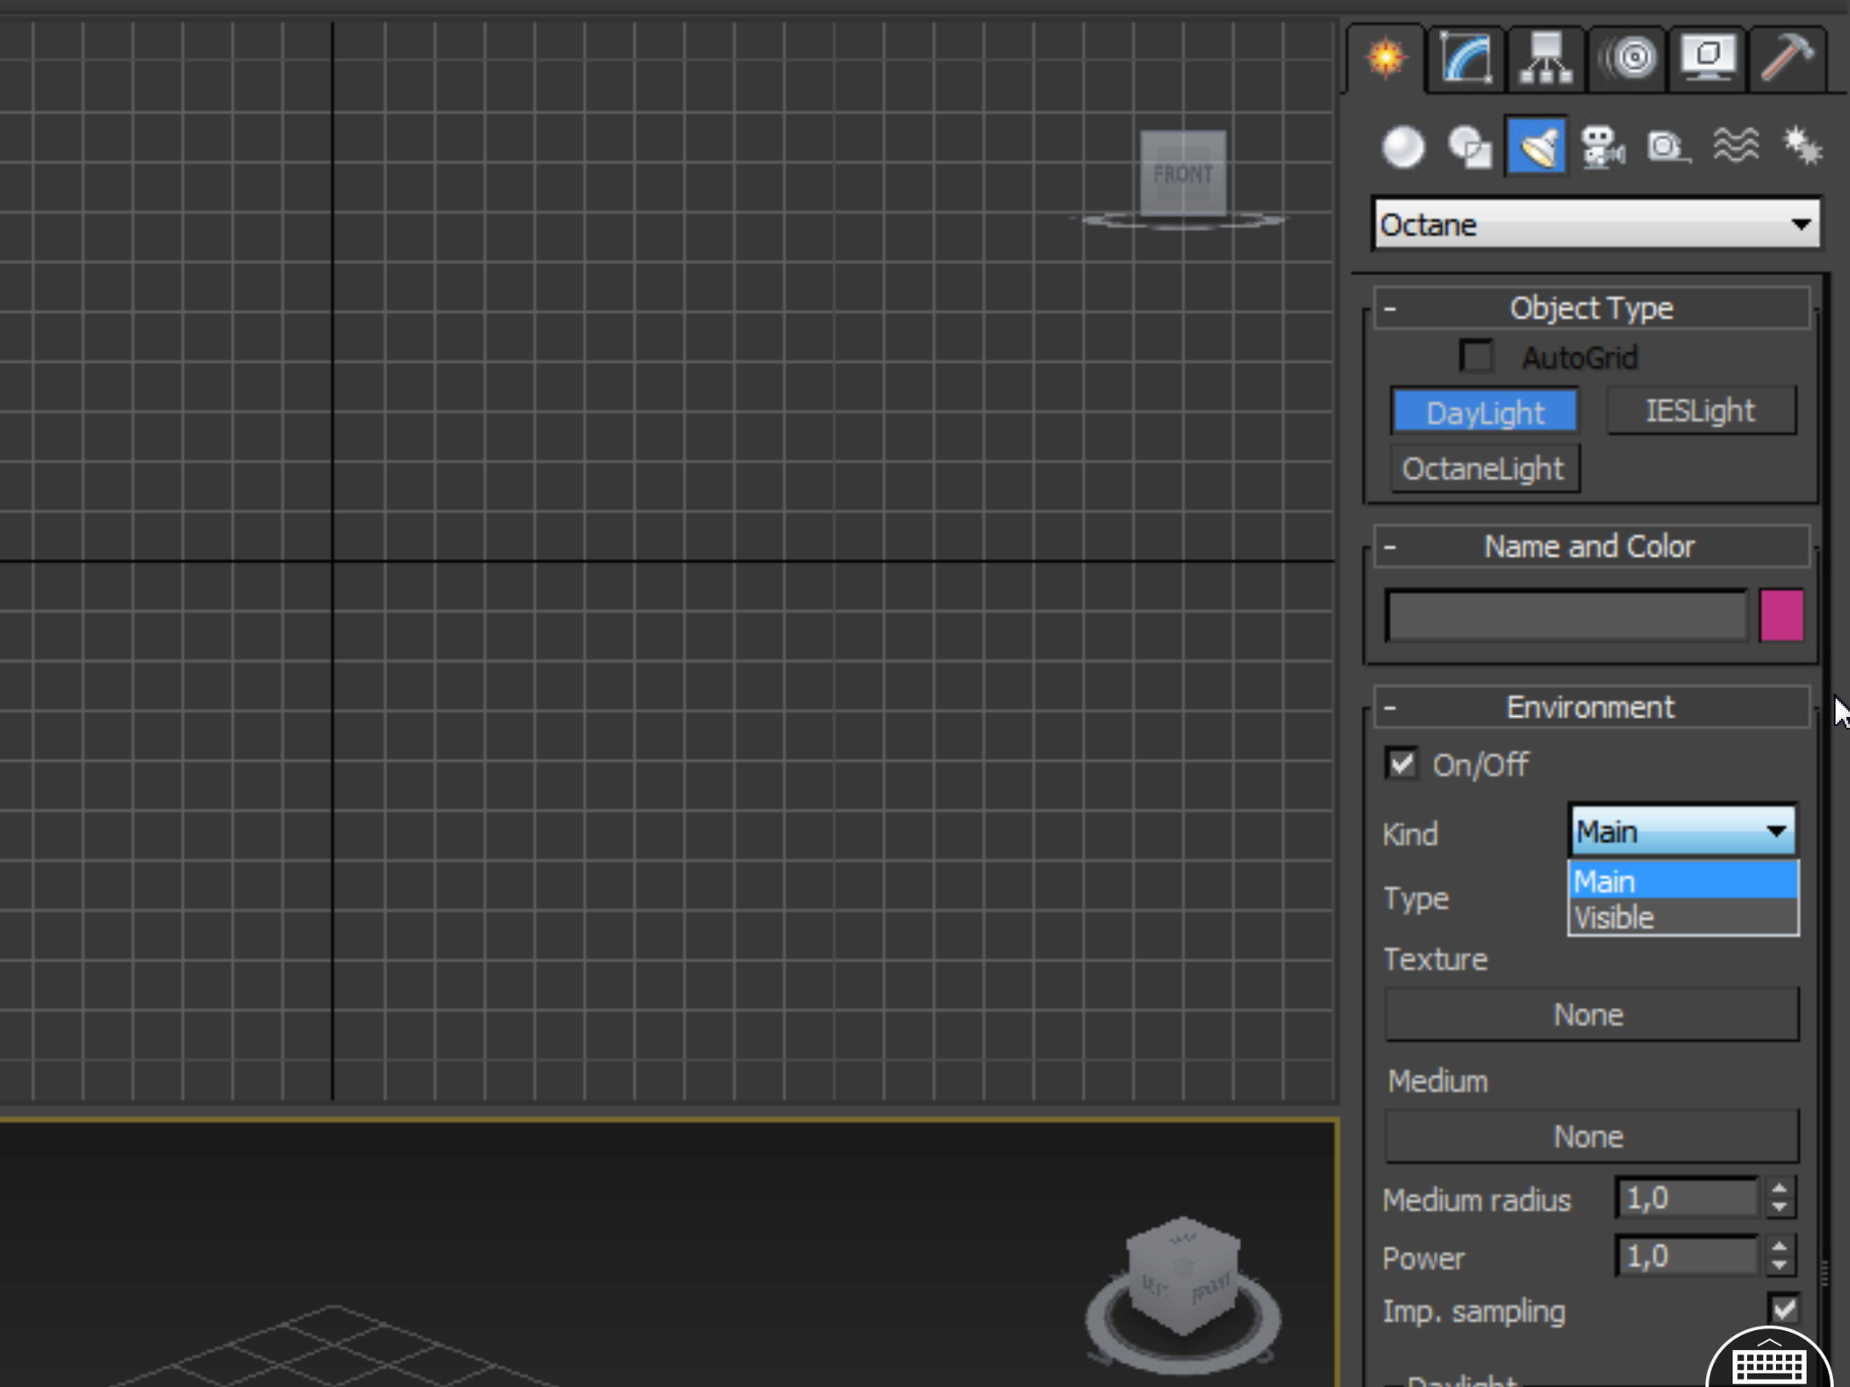Toggle the Environment On/Off checkbox

tap(1402, 764)
